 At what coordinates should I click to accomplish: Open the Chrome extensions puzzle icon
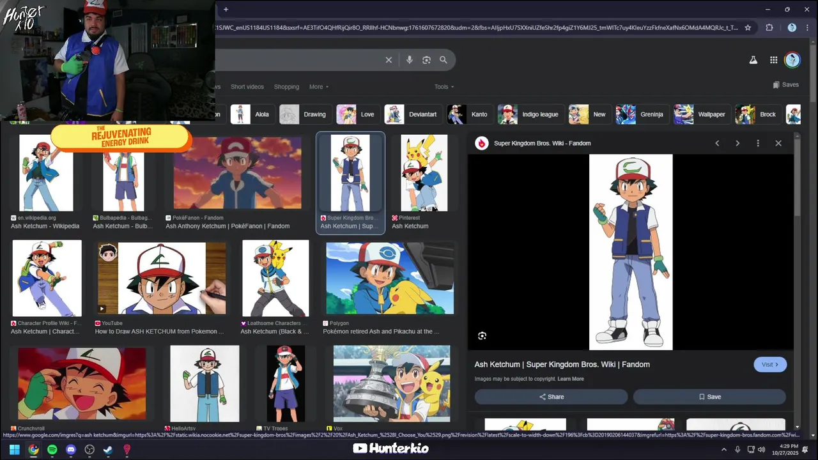pyautogui.click(x=769, y=27)
